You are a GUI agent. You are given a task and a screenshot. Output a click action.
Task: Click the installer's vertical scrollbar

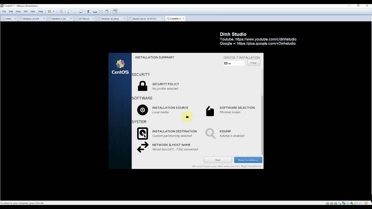[x=262, y=125]
